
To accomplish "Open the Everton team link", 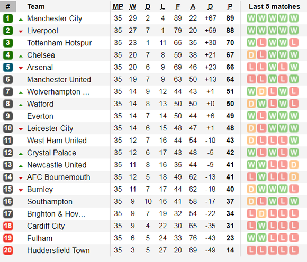I will pyautogui.click(x=40, y=116).
